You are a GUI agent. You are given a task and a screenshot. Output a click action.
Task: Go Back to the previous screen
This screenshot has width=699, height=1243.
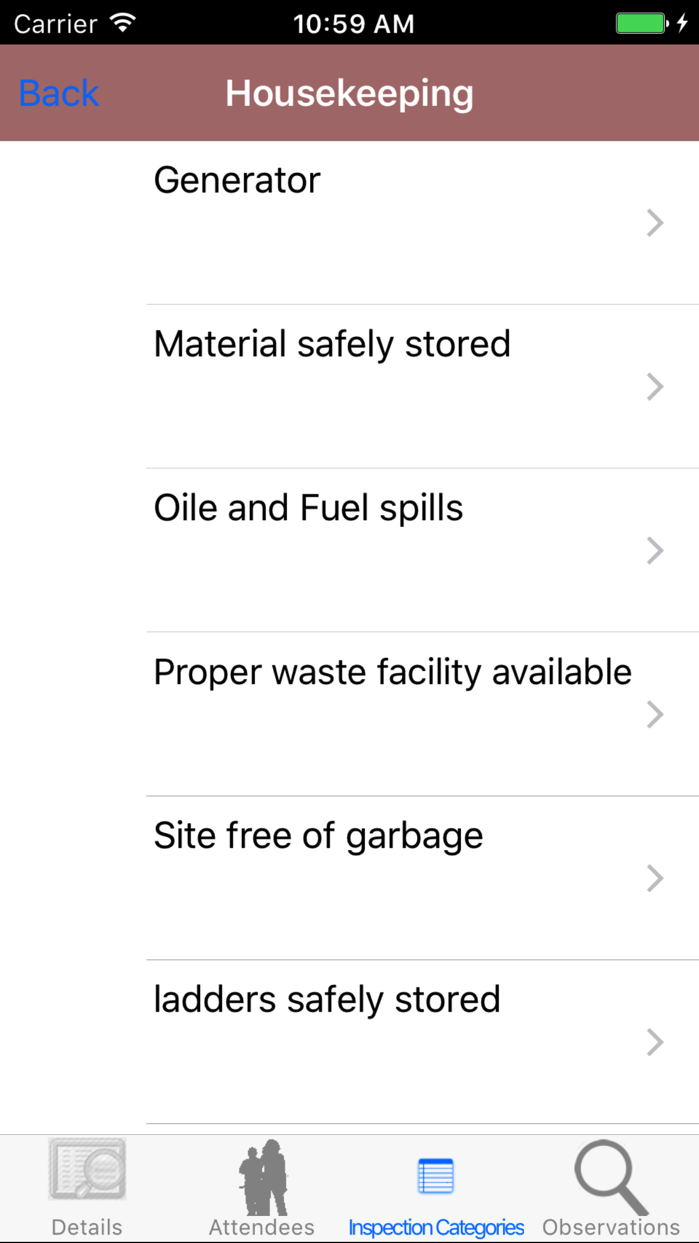click(x=59, y=93)
